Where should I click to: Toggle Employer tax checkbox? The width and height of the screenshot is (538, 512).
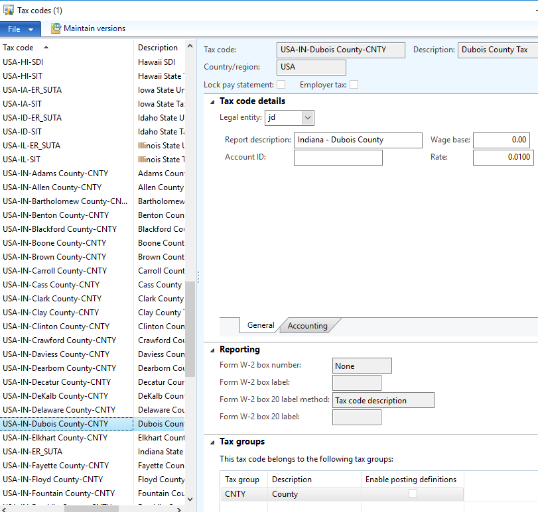tap(354, 85)
